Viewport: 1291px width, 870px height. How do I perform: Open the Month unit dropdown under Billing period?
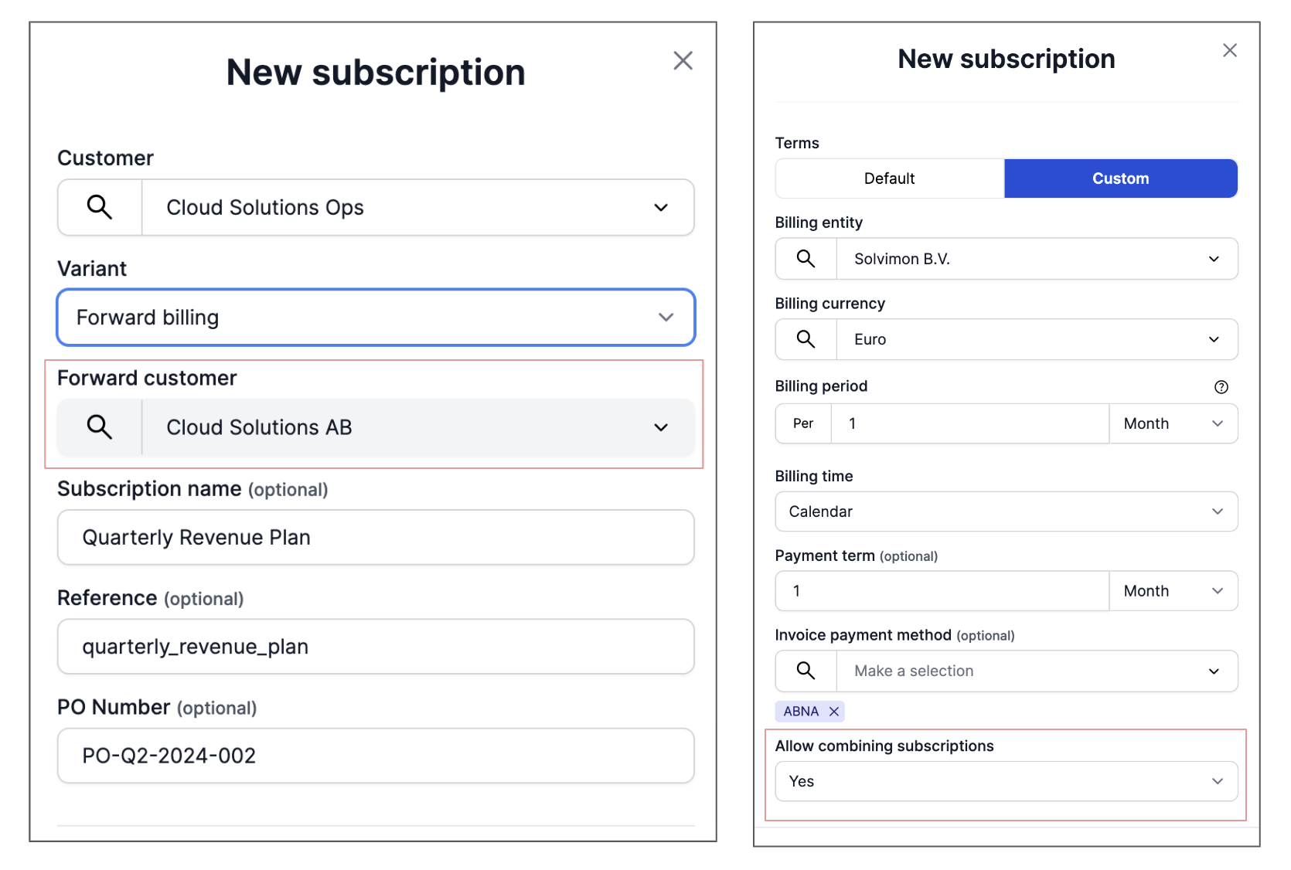click(1173, 423)
